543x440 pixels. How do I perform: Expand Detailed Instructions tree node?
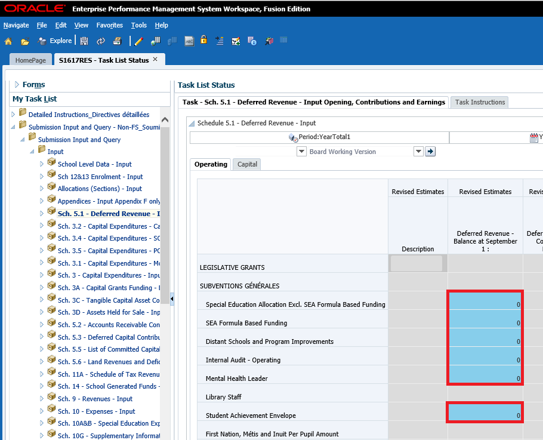pos(14,114)
